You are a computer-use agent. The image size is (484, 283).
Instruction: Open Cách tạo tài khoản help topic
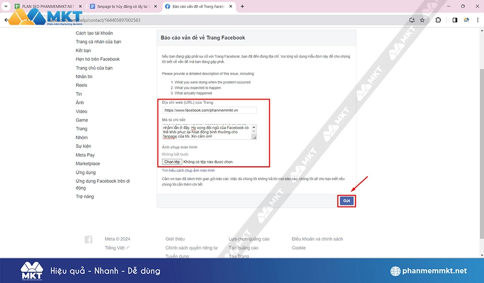click(94, 33)
